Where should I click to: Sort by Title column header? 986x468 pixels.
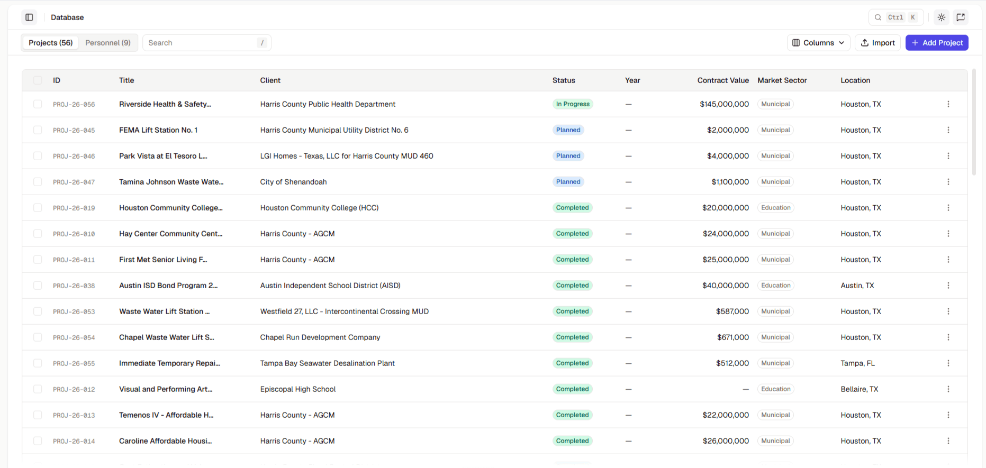point(126,80)
